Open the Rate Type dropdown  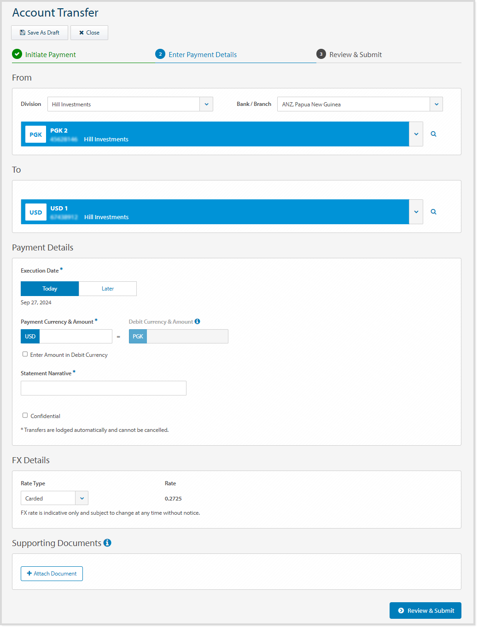click(82, 498)
